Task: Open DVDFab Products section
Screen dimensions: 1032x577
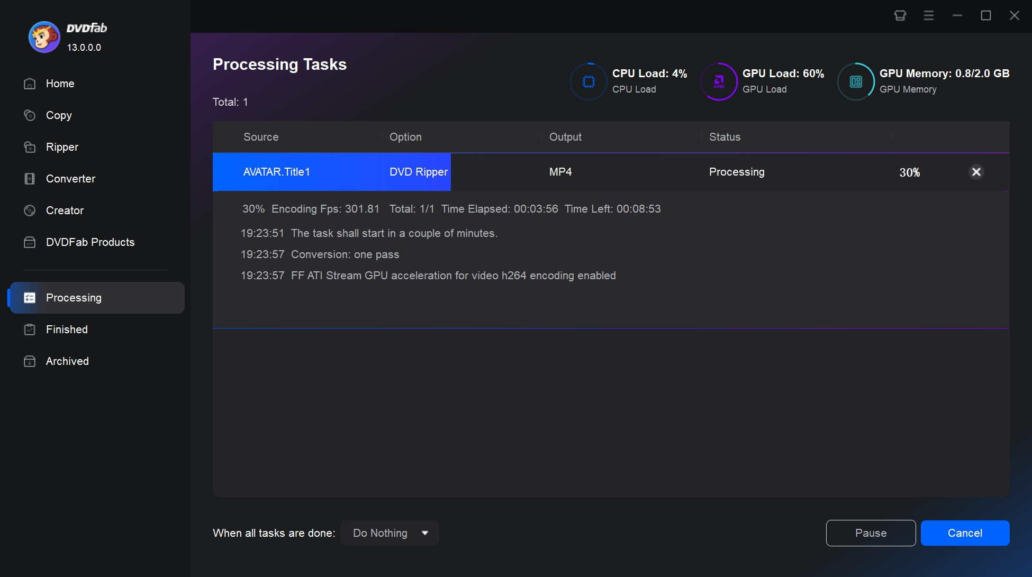Action: click(90, 242)
